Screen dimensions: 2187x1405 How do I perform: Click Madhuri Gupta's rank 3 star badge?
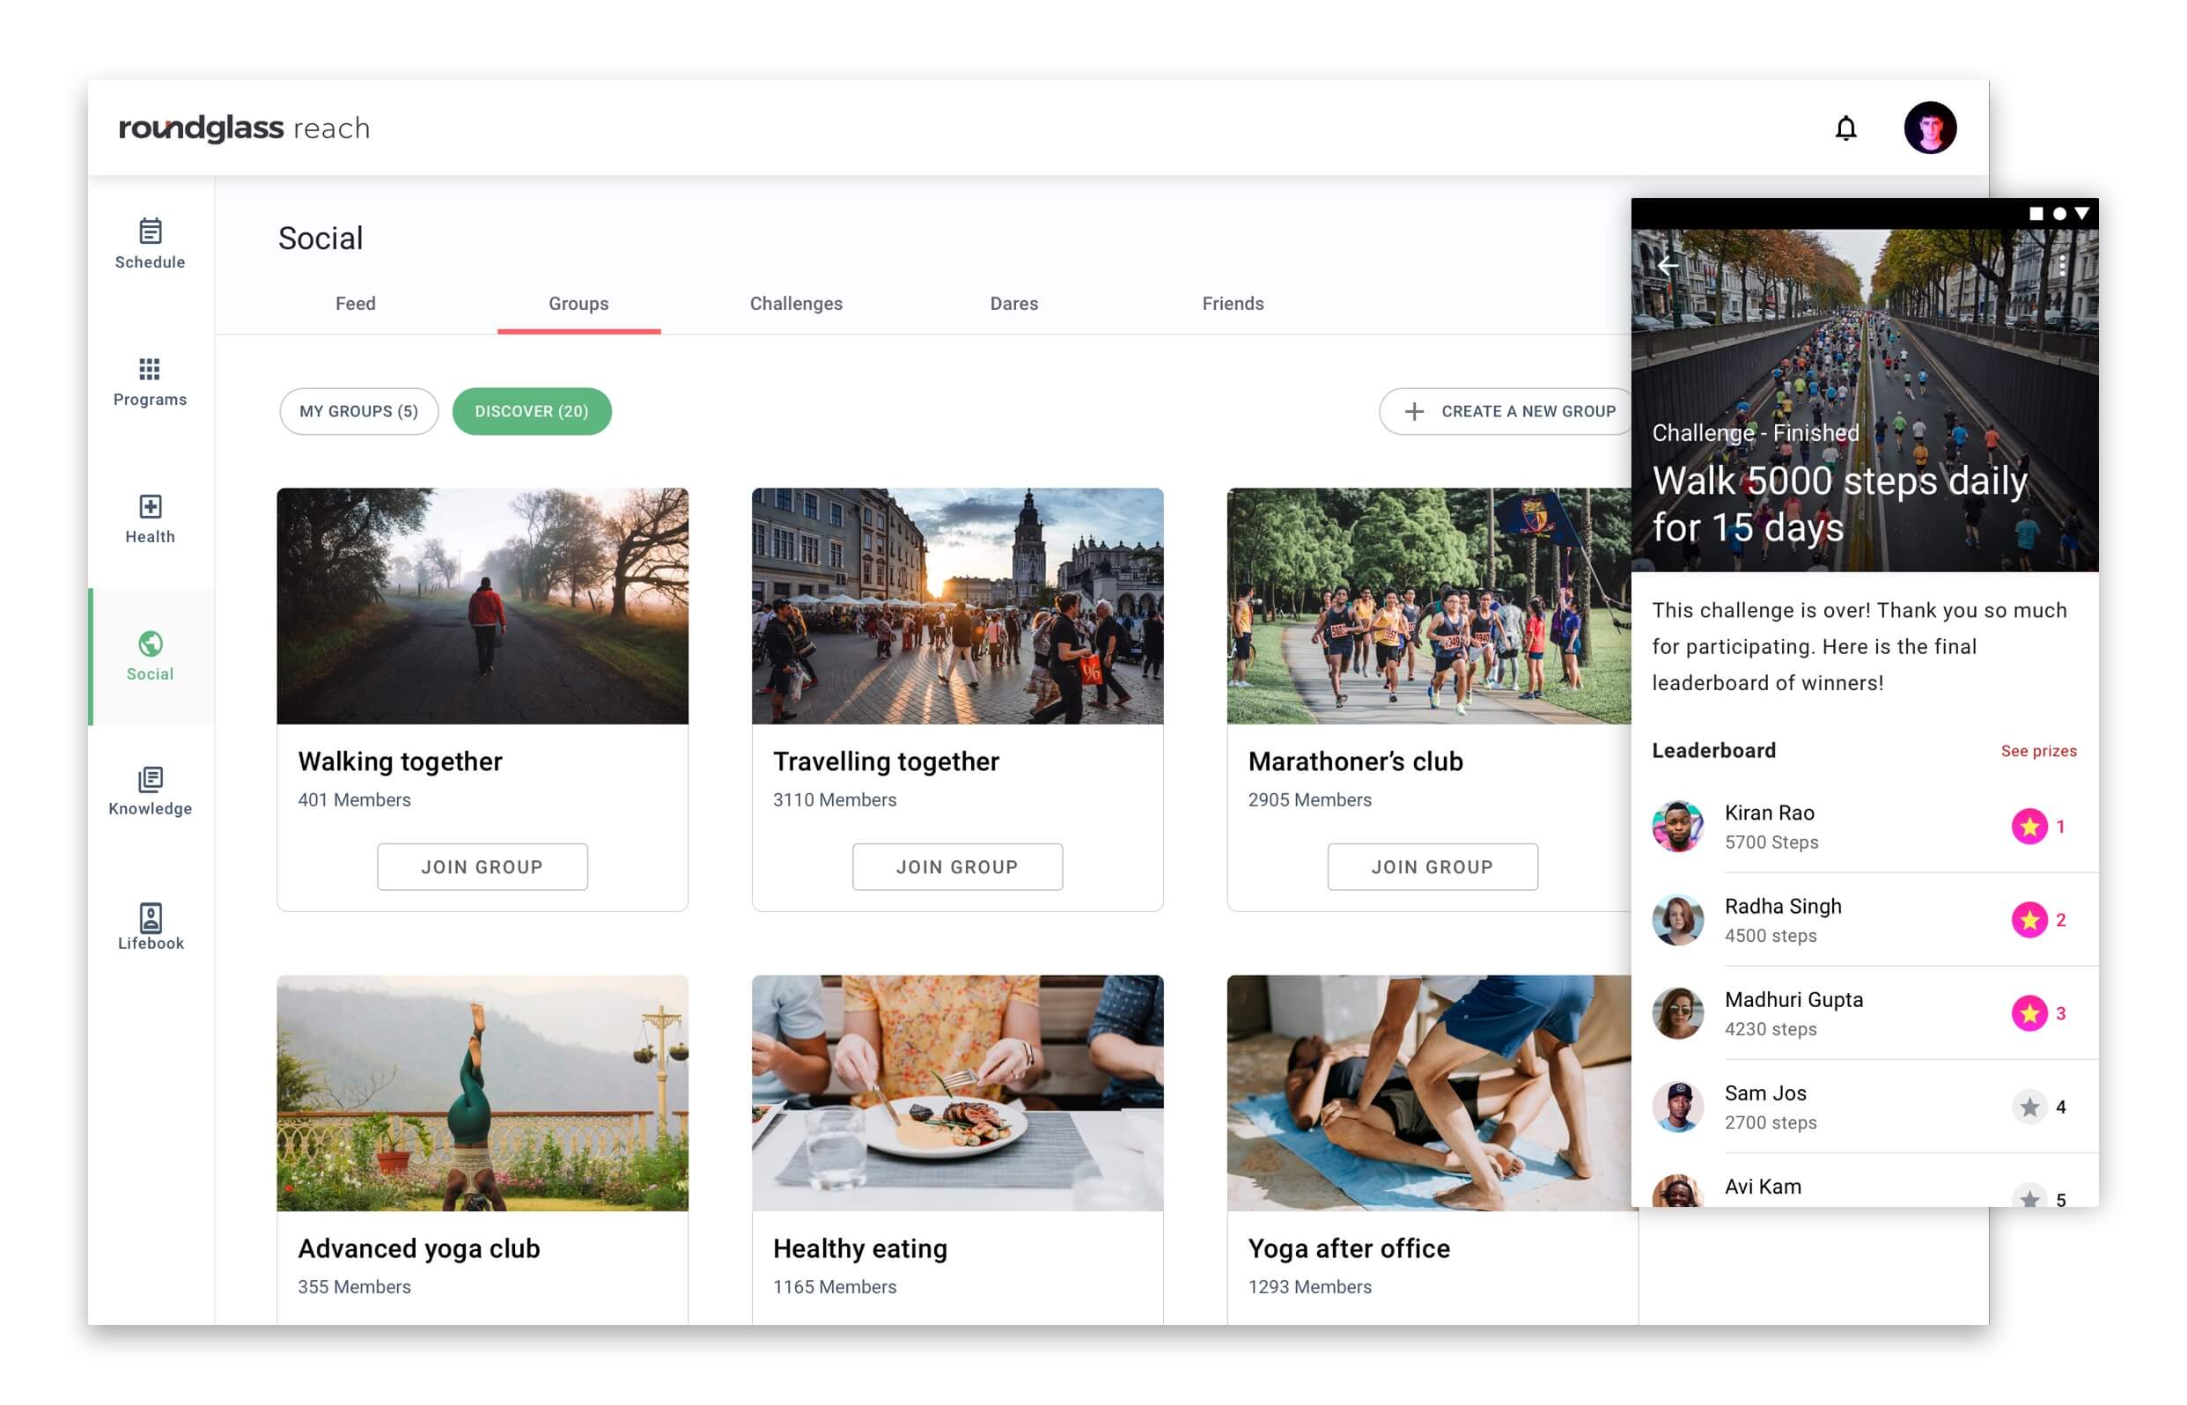pyautogui.click(x=2029, y=1012)
